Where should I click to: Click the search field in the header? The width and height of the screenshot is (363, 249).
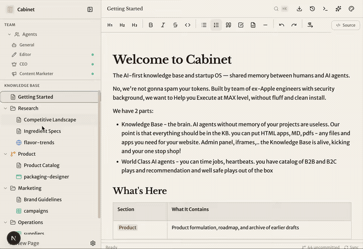pyautogui.click(x=281, y=9)
